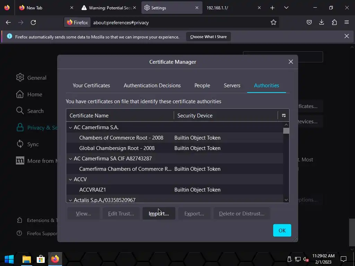The width and height of the screenshot is (355, 266).
Task: Collapse AC Camerfirma S.A. group
Action: [70, 127]
